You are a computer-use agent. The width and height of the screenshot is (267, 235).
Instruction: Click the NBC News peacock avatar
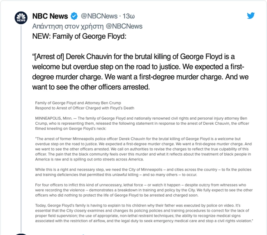(x=21, y=18)
